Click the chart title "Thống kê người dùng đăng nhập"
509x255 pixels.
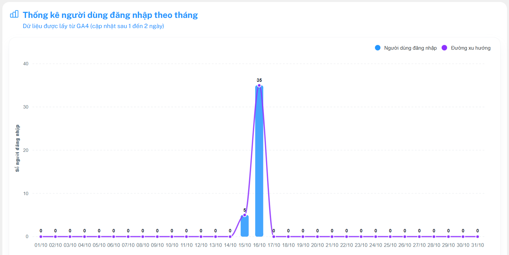[110, 15]
